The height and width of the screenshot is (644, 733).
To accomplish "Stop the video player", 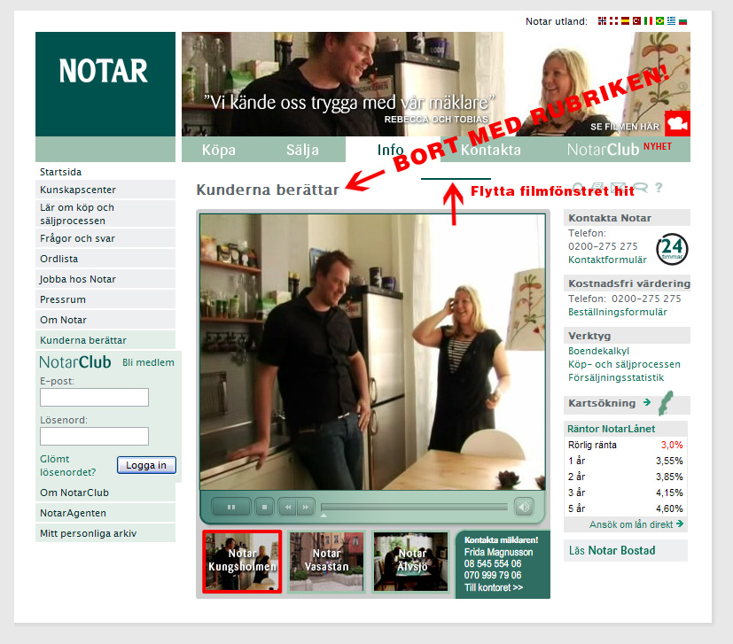I will click(x=263, y=507).
